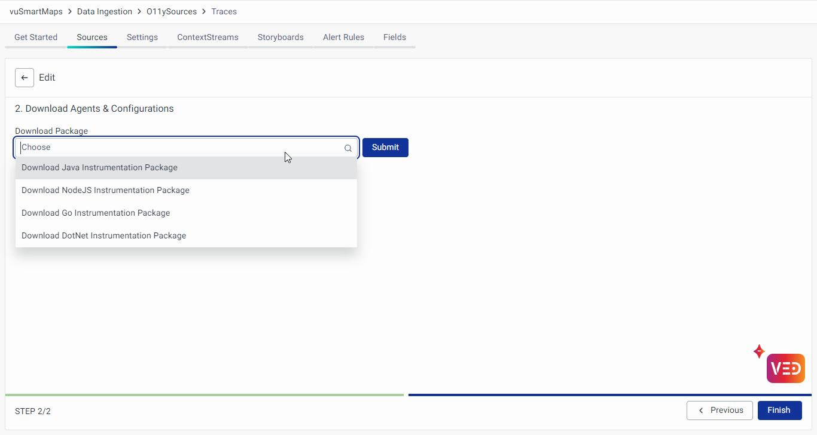Image resolution: width=817 pixels, height=435 pixels.
Task: Click the Finish button
Action: click(779, 411)
